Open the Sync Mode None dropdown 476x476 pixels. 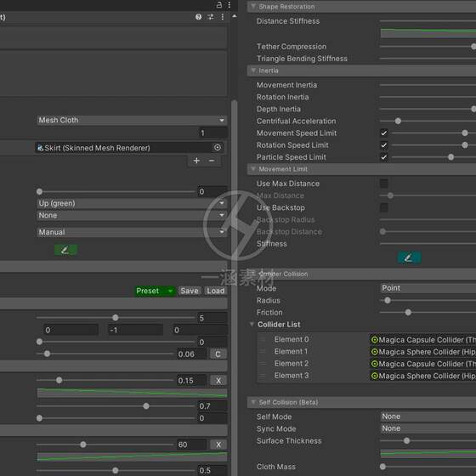pyautogui.click(x=428, y=428)
